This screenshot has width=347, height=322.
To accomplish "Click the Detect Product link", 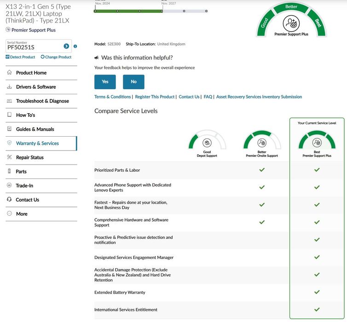I will pyautogui.click(x=21, y=57).
